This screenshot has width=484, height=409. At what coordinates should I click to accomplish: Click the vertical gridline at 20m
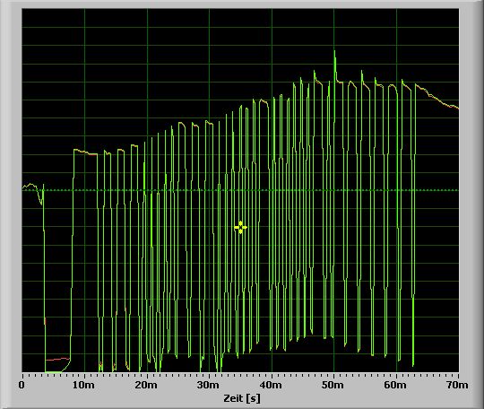point(147,190)
